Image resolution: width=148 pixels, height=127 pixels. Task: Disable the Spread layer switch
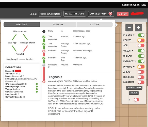click(x=141, y=56)
